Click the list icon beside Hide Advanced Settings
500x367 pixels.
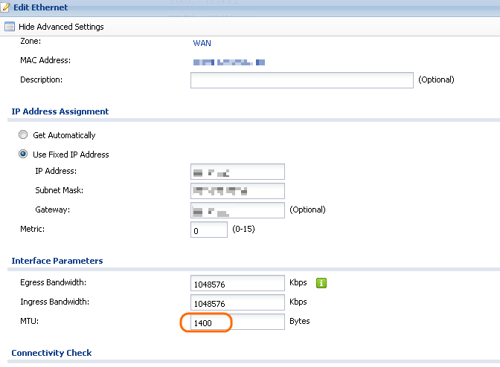pyautogui.click(x=9, y=27)
